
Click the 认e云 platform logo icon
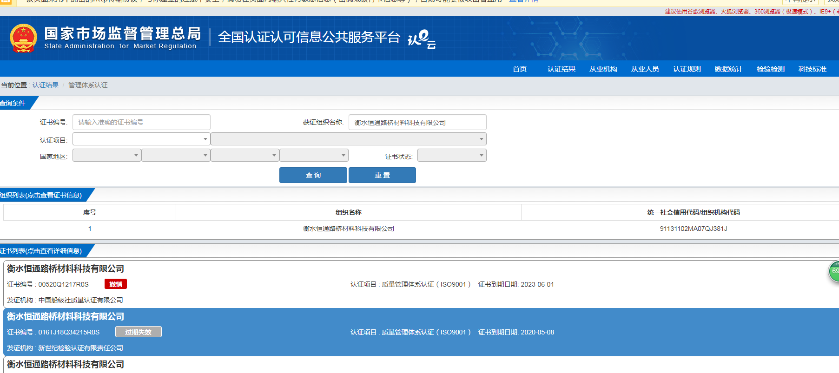coord(422,39)
